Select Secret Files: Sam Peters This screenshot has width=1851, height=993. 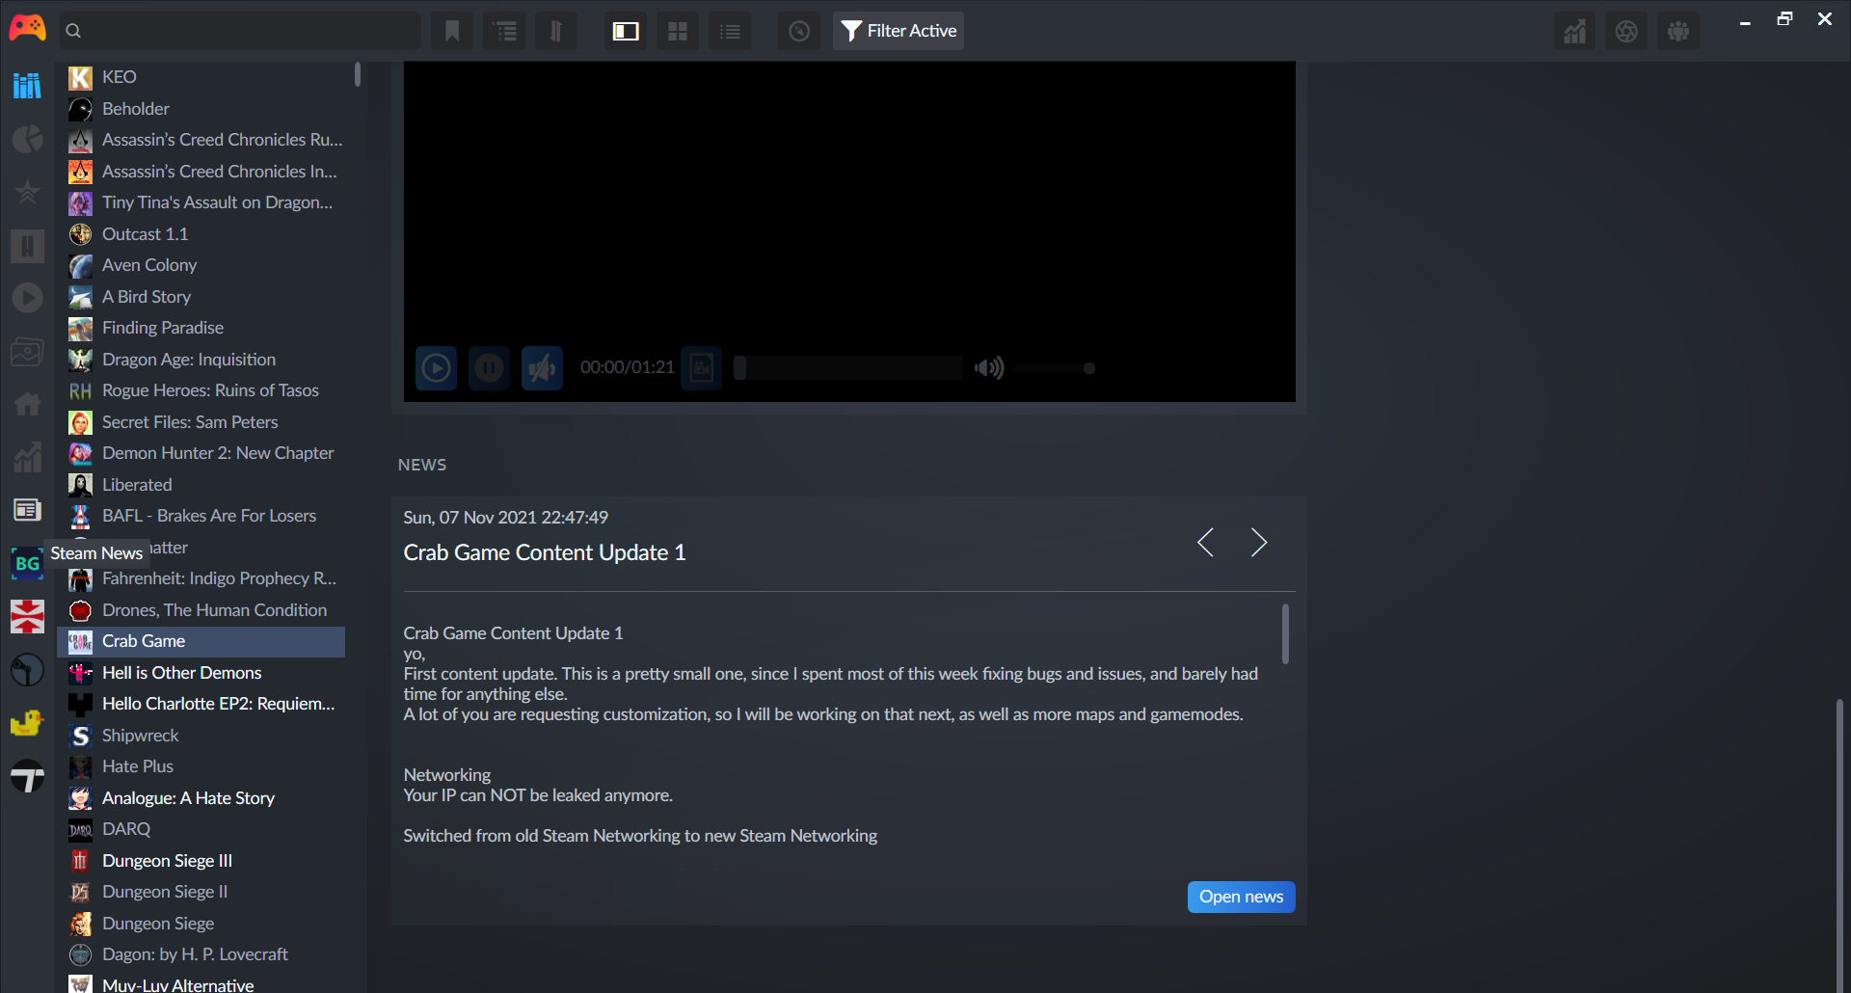[x=201, y=422]
